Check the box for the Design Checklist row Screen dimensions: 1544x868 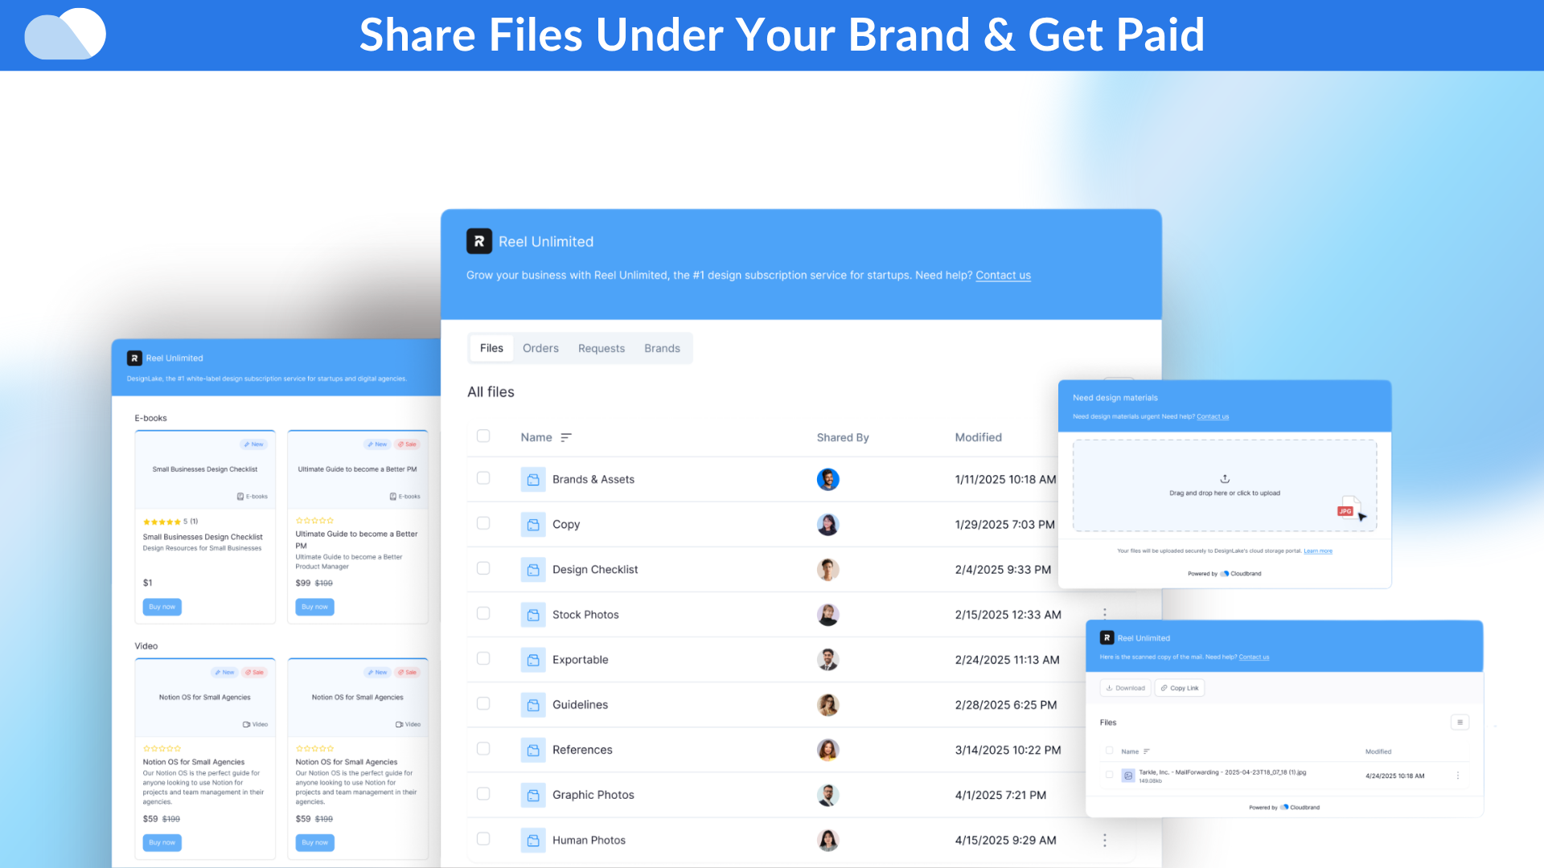[483, 568]
